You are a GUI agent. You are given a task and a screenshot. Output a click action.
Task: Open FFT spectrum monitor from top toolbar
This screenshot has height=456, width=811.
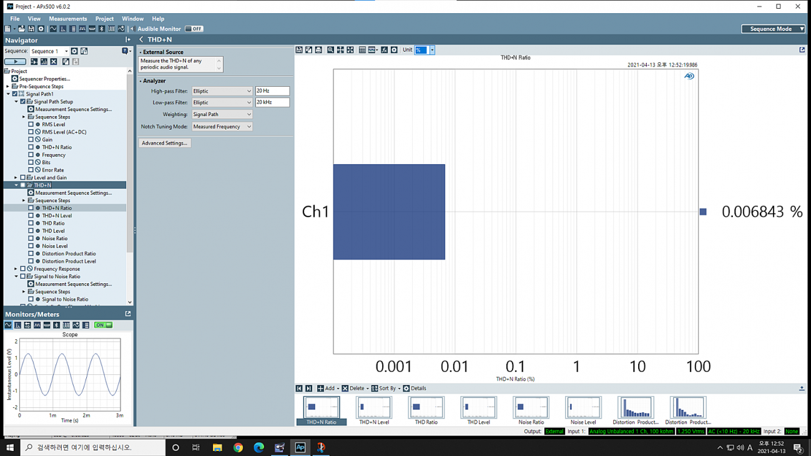click(62, 29)
